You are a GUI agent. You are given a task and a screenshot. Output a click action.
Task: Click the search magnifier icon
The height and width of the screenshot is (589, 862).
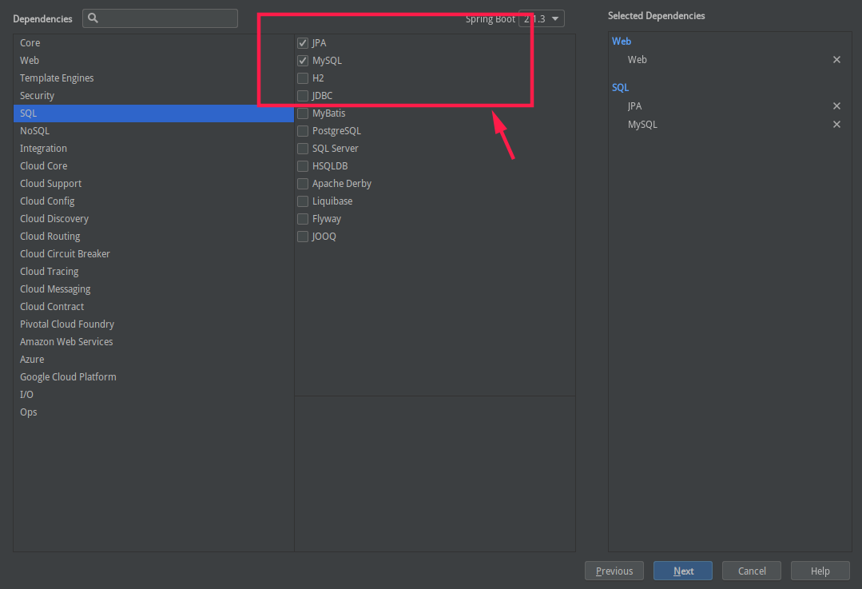point(93,18)
